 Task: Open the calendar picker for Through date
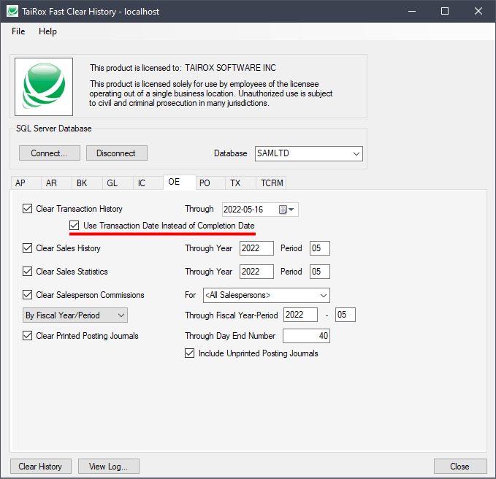point(286,210)
